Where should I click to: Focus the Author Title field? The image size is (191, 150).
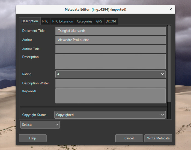click(111, 49)
